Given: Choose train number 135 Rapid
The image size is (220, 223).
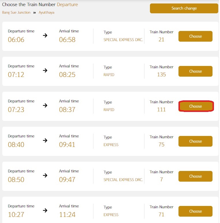Looking at the screenshot, I should click(x=195, y=71).
